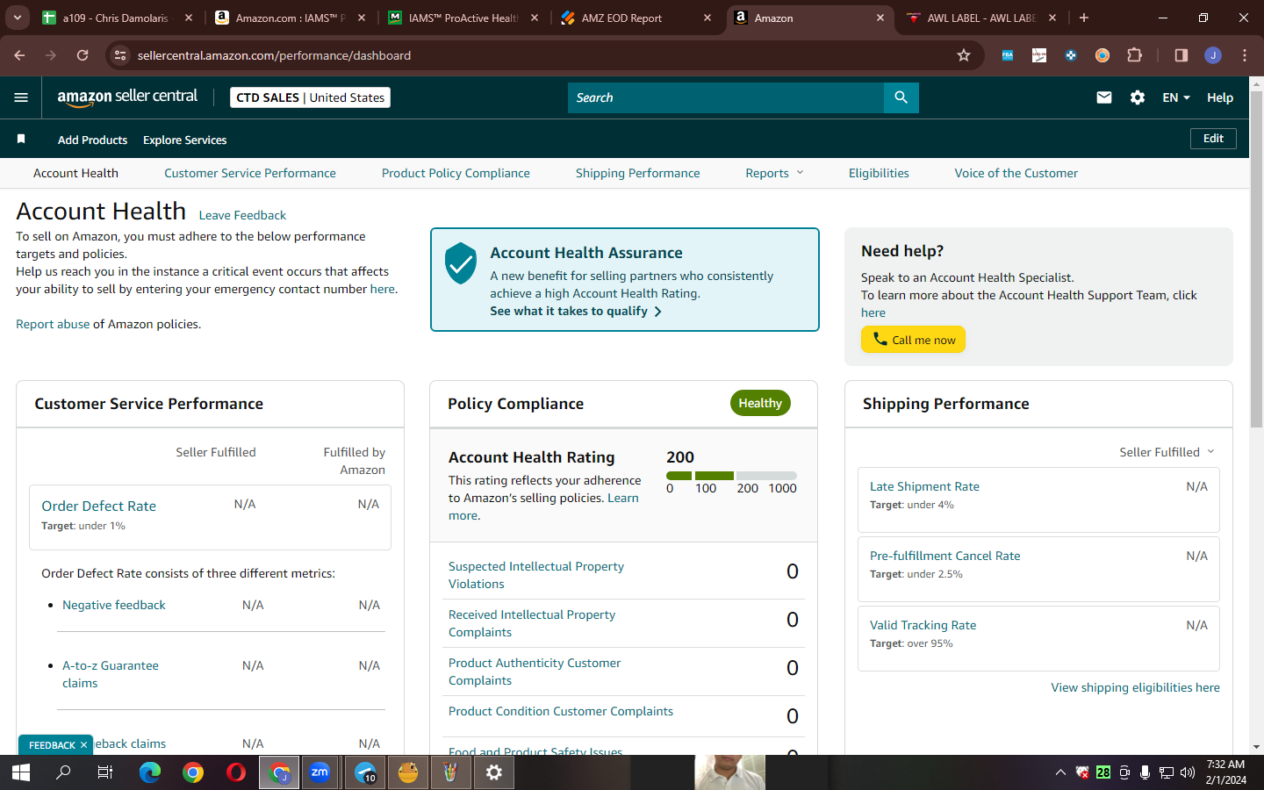This screenshot has width=1264, height=790.
Task: Open Add Products
Action: (92, 140)
